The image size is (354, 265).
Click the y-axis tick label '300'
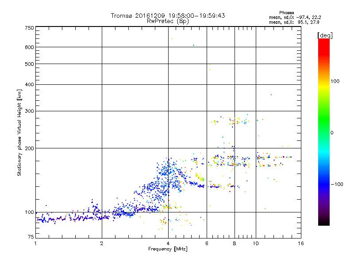pyautogui.click(x=29, y=111)
